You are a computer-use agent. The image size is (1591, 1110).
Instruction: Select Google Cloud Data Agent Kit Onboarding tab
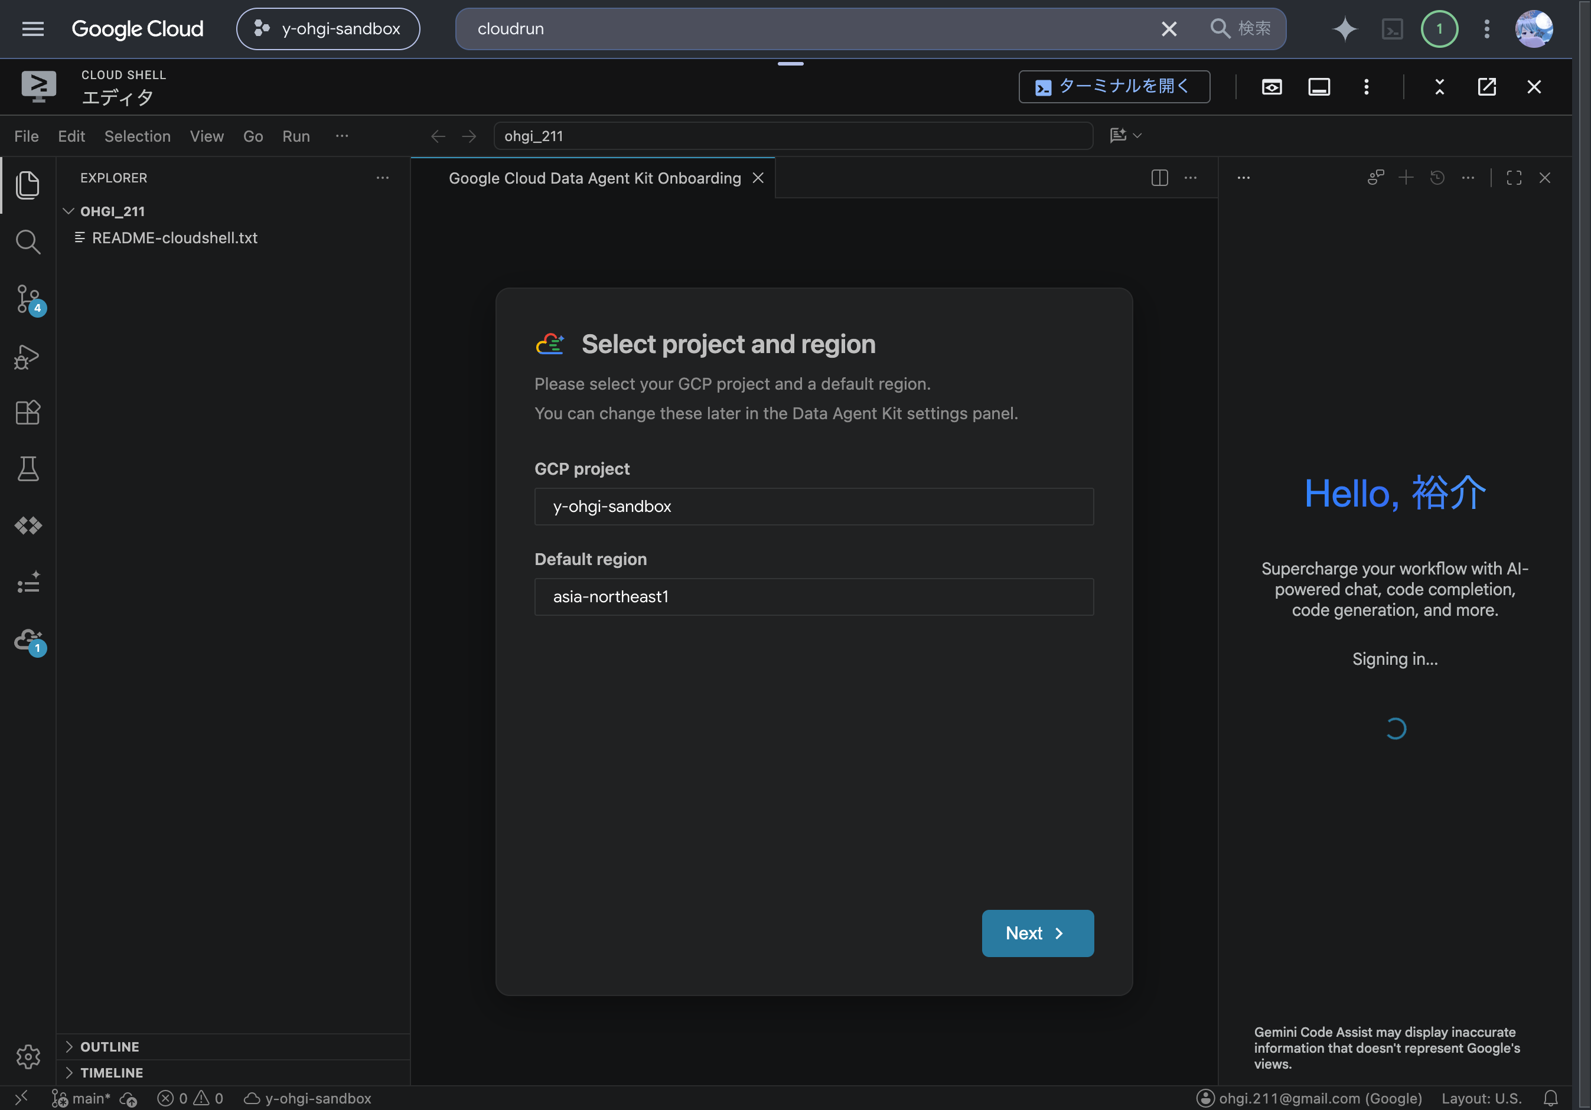pos(595,178)
